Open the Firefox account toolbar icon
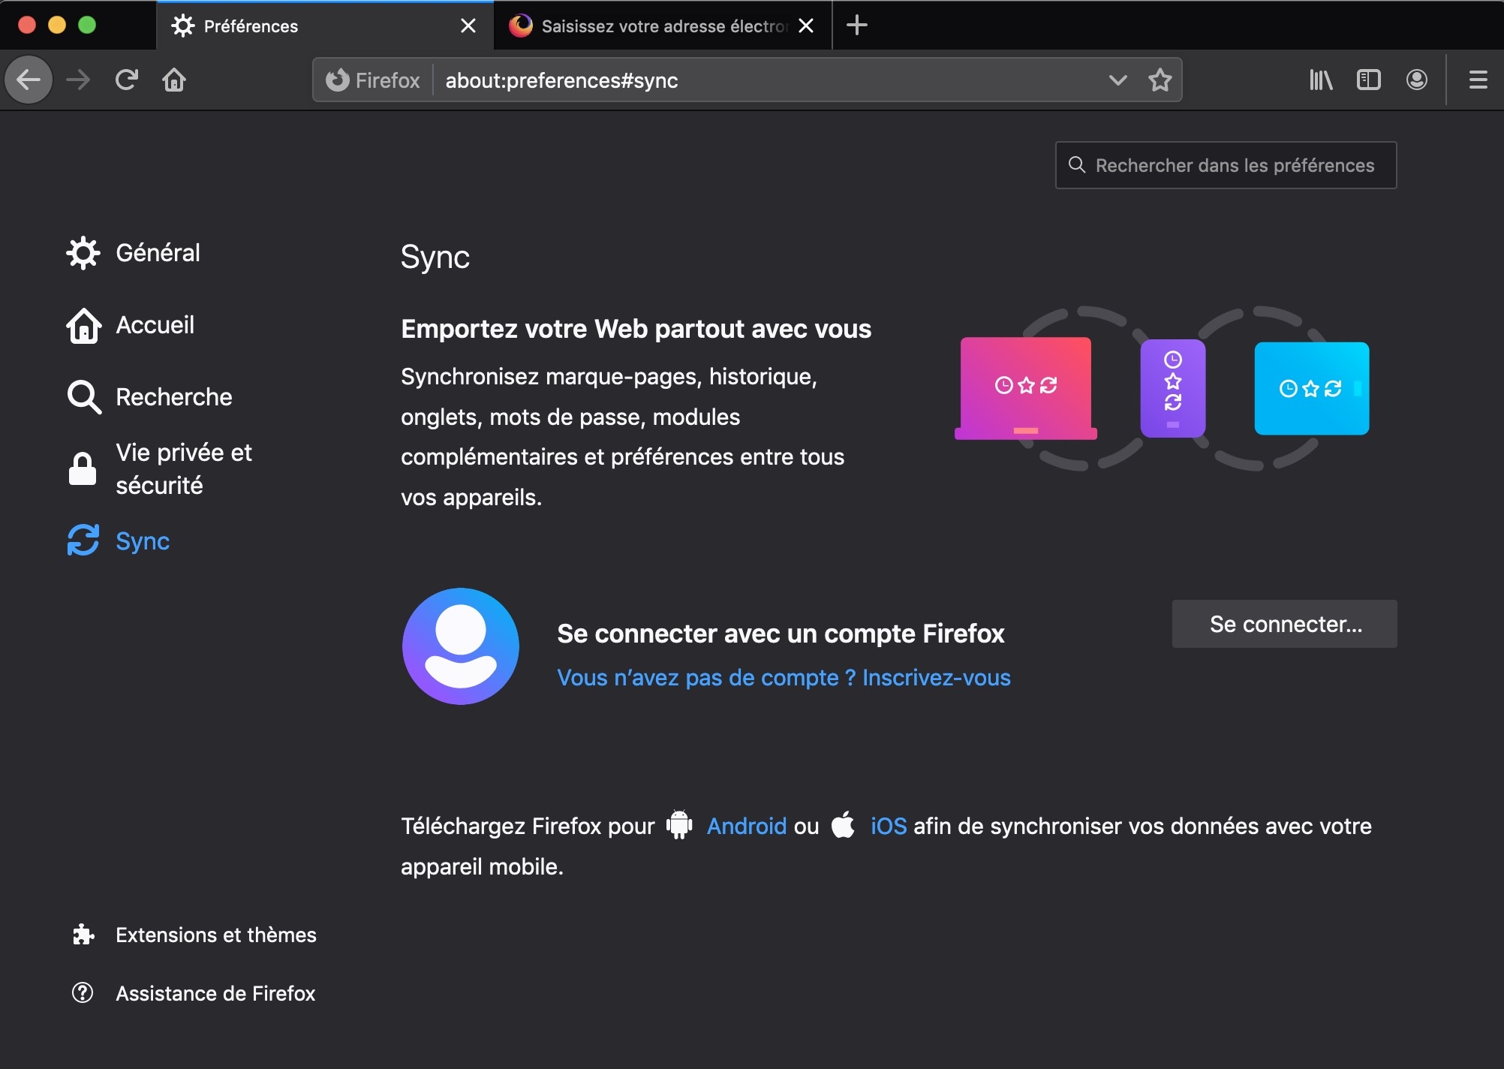 [1416, 80]
